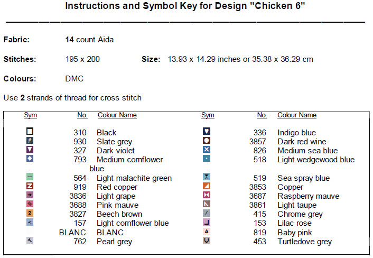This screenshot has width=373, height=258.
Task: Click the Indigo blue 336 symbol
Action: coord(207,131)
